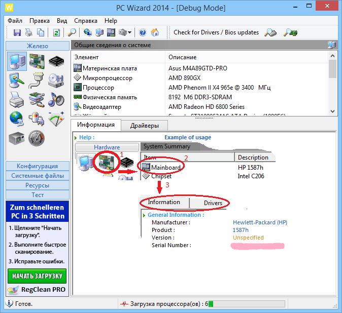Select the Микропроцессор row
This screenshot has height=313, width=342.
point(199,78)
